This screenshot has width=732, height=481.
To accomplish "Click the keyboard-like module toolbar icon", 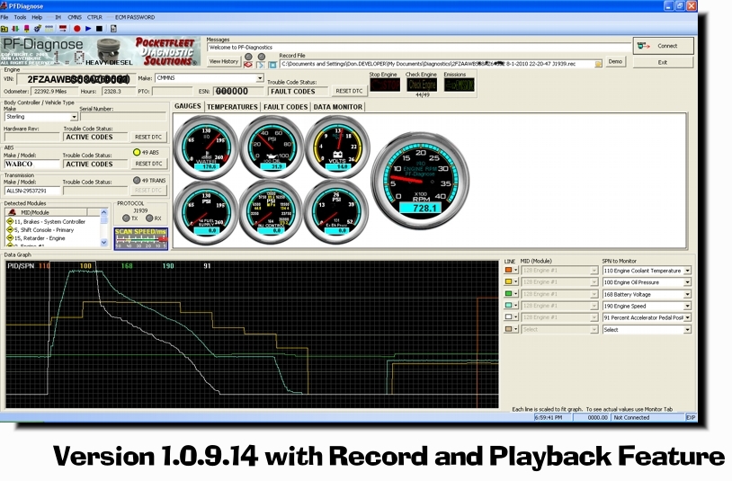I will click(49, 29).
